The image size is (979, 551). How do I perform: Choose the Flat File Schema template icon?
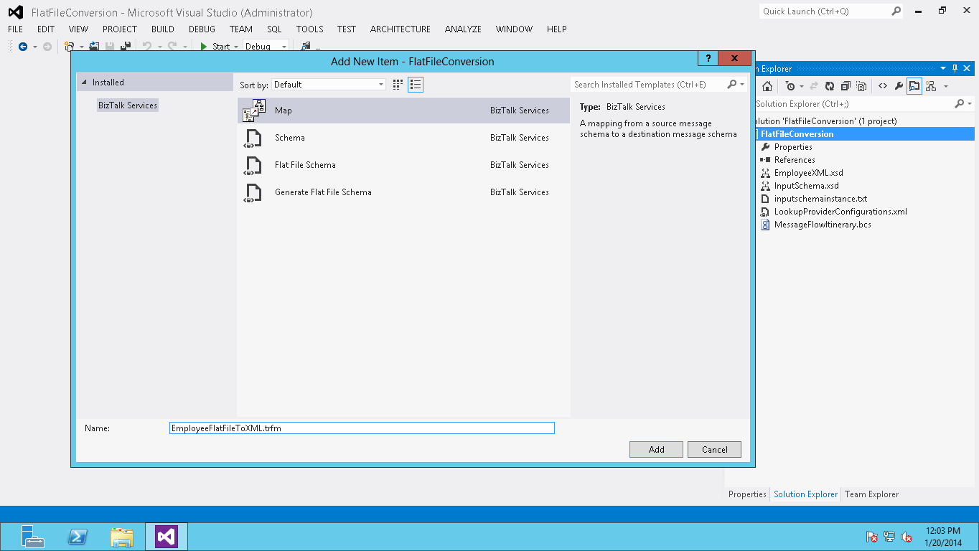tap(253, 165)
